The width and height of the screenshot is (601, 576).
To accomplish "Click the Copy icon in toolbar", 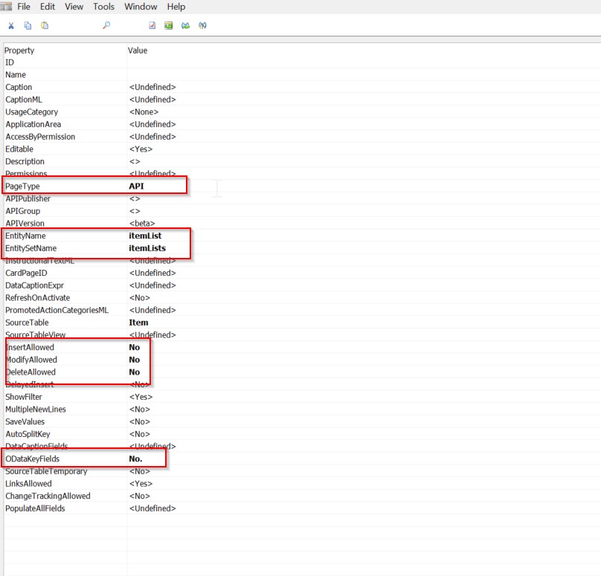I will (28, 25).
